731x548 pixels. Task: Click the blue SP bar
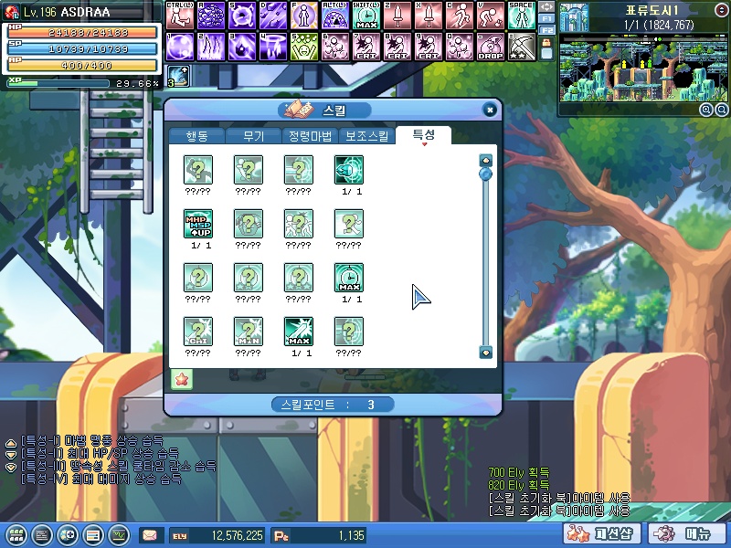pos(82,48)
